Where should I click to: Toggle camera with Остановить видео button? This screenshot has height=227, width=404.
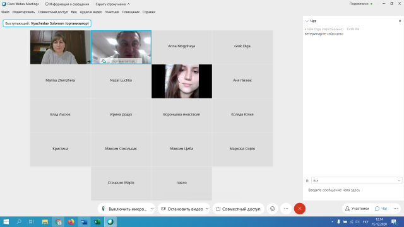click(x=182, y=209)
